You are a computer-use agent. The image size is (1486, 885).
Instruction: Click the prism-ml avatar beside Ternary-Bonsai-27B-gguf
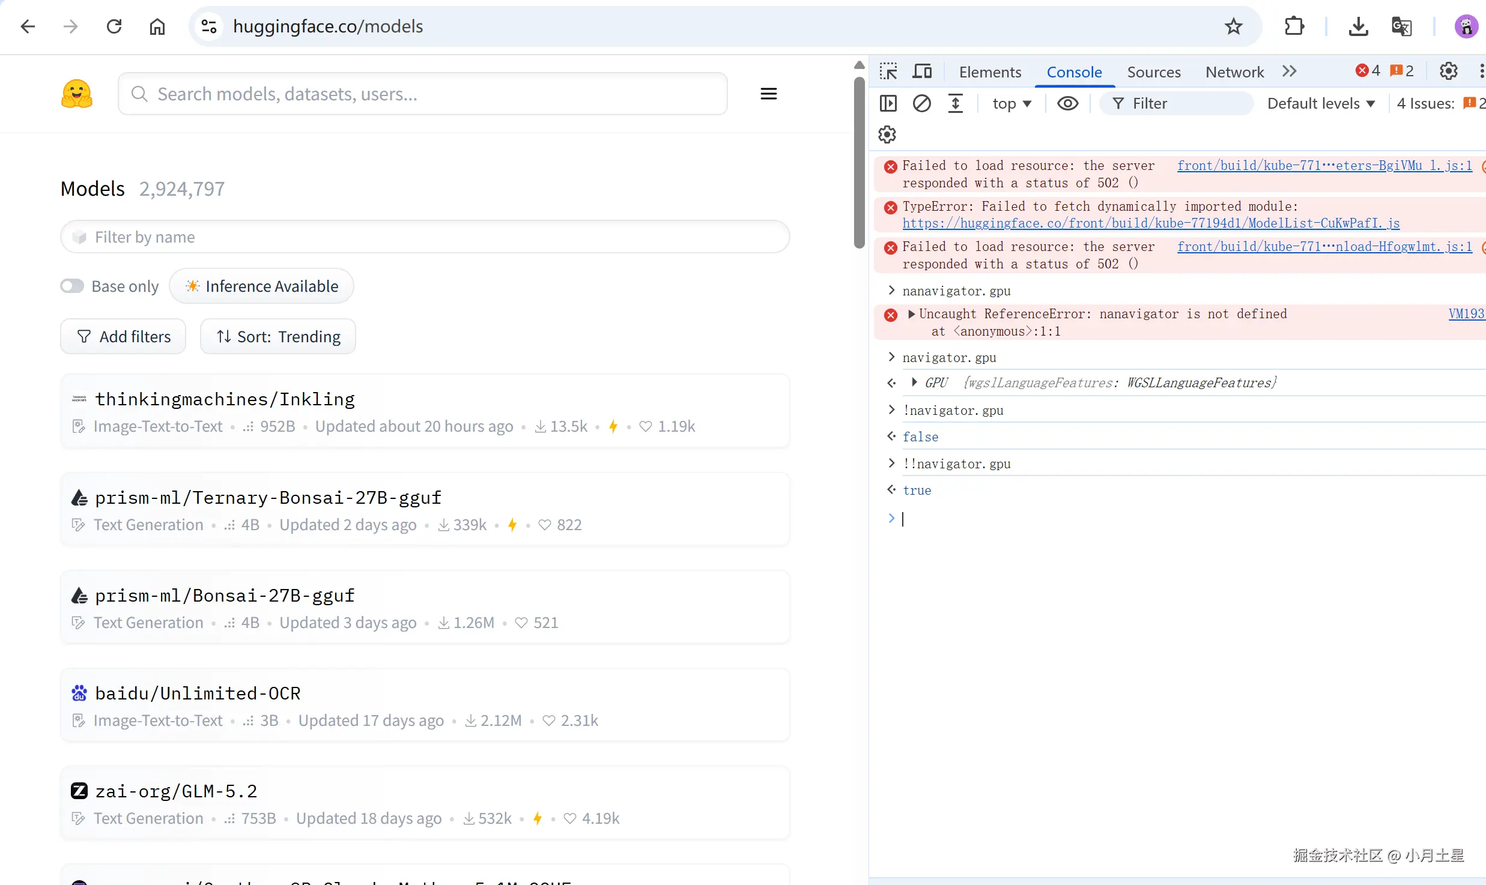coord(79,497)
